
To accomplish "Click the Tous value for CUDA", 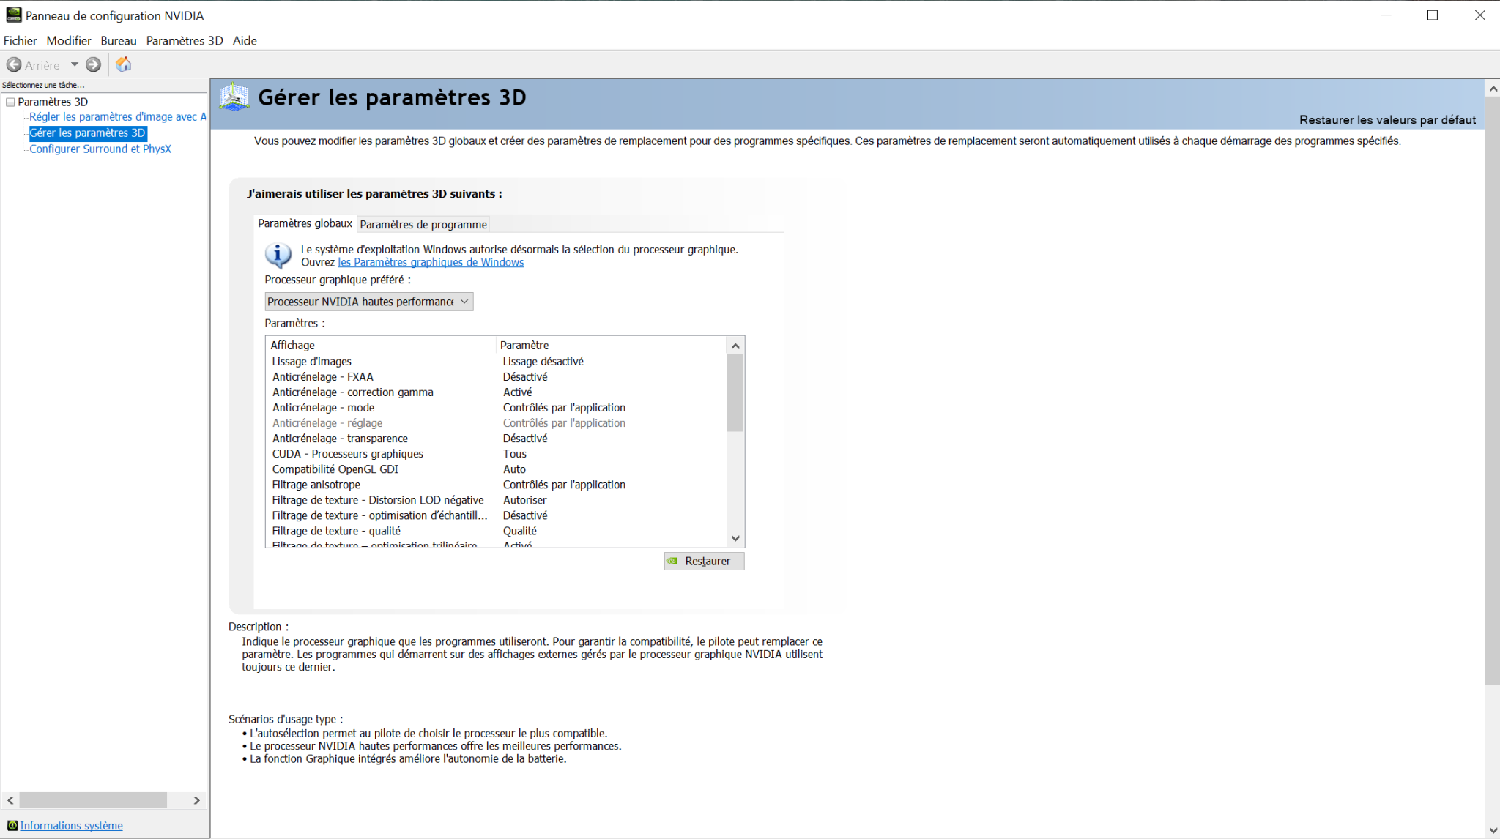I will pyautogui.click(x=515, y=454).
